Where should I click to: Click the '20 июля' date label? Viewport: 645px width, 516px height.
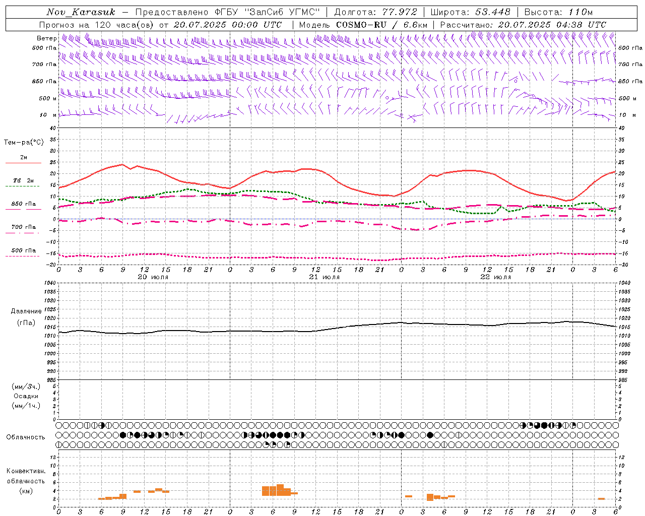click(153, 277)
